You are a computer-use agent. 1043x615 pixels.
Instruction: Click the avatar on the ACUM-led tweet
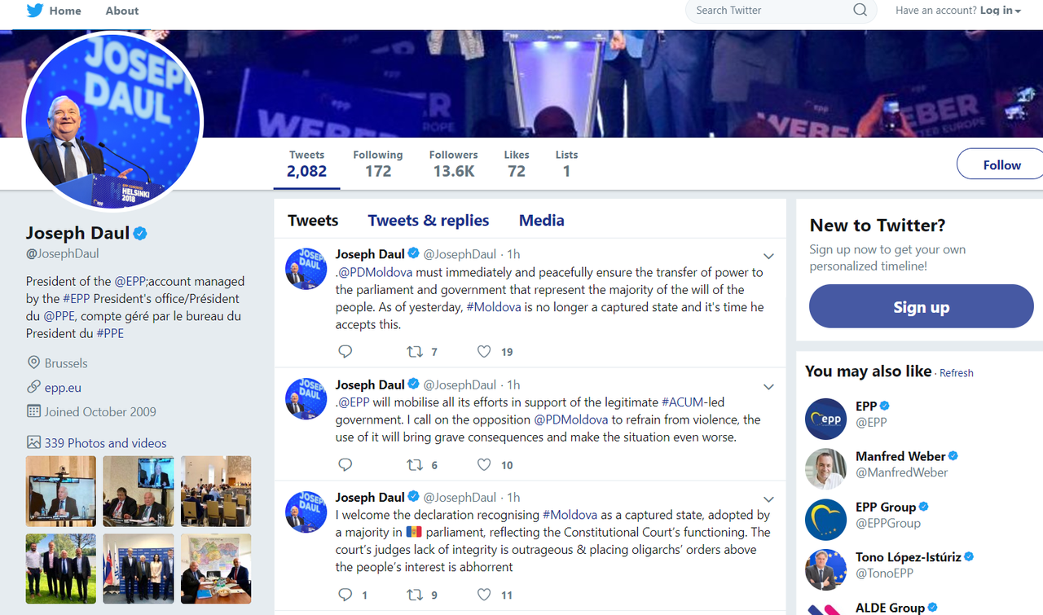tap(306, 398)
